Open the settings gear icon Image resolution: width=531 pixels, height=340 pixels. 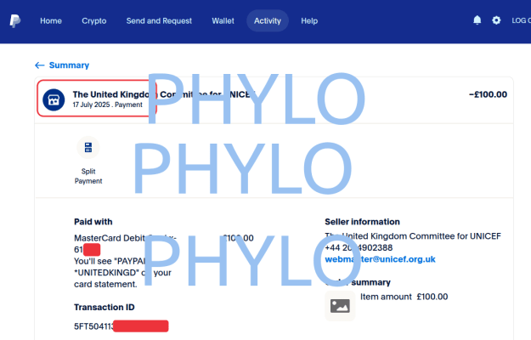coord(496,20)
